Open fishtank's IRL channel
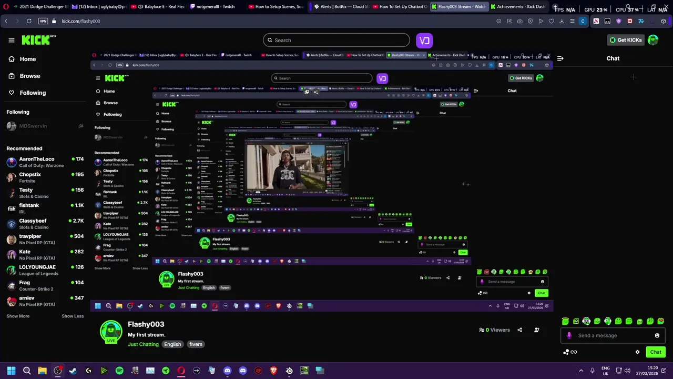The width and height of the screenshot is (673, 379). point(45,208)
